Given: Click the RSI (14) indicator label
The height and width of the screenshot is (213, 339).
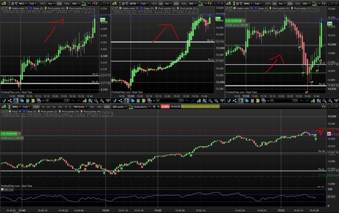Looking at the screenshot, I should pos(9,190).
